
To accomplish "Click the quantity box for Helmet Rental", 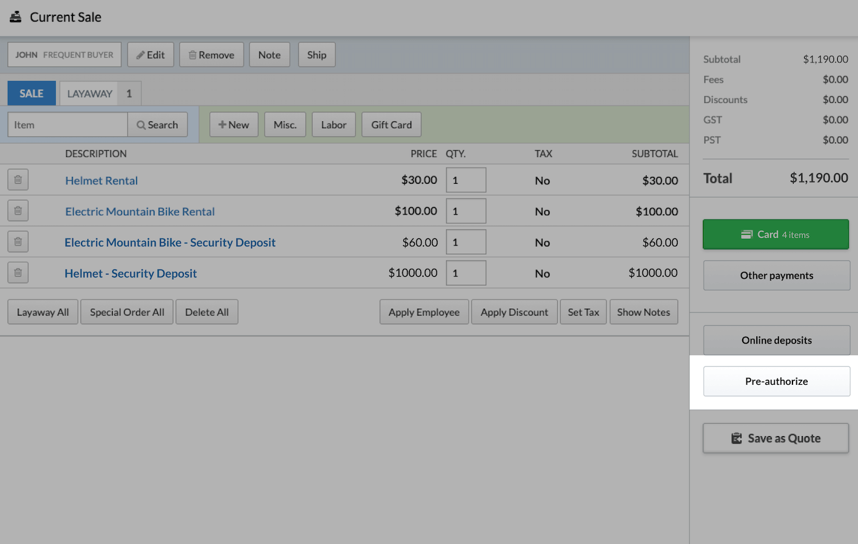I will point(466,179).
